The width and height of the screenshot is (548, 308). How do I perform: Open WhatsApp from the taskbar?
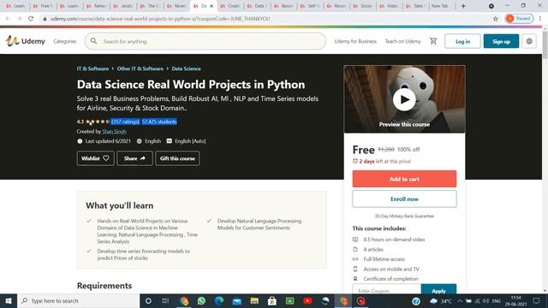tap(201, 300)
